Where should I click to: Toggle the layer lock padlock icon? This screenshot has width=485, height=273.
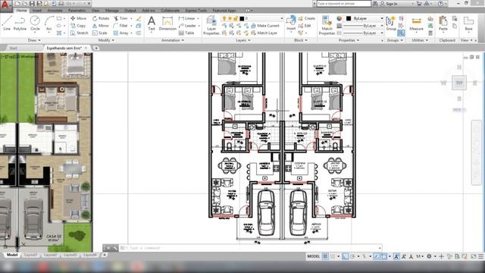pyautogui.click(x=236, y=18)
